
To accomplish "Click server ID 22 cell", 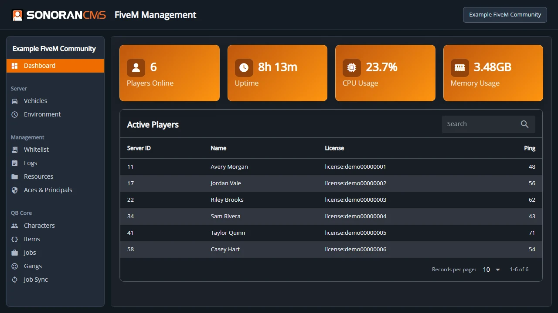I will point(130,200).
